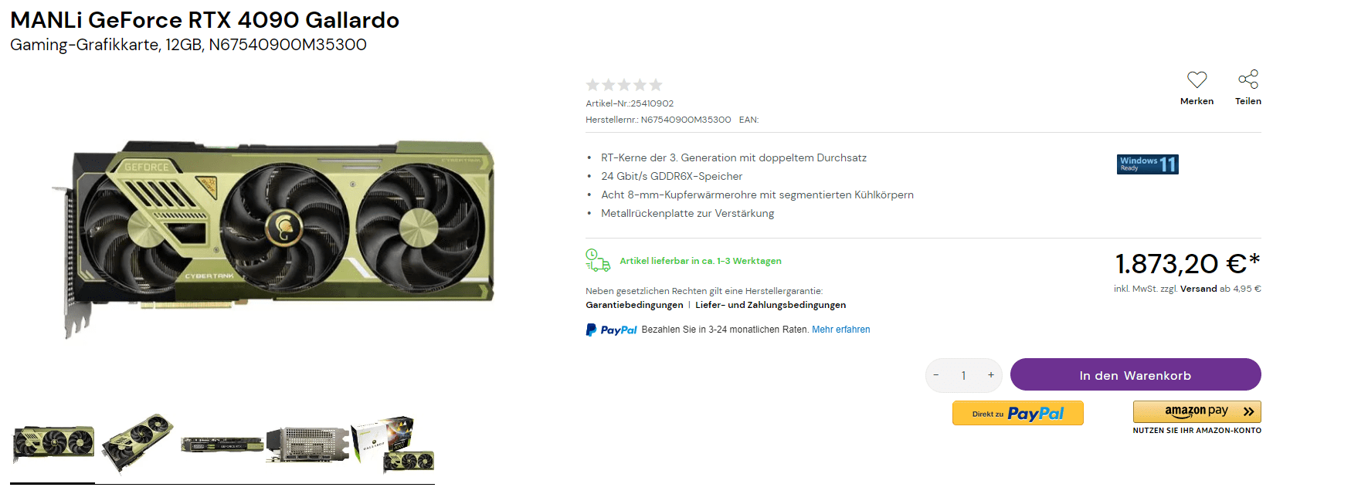This screenshot has height=494, width=1351.
Task: Click the PayPal logo in installment offer
Action: click(611, 330)
